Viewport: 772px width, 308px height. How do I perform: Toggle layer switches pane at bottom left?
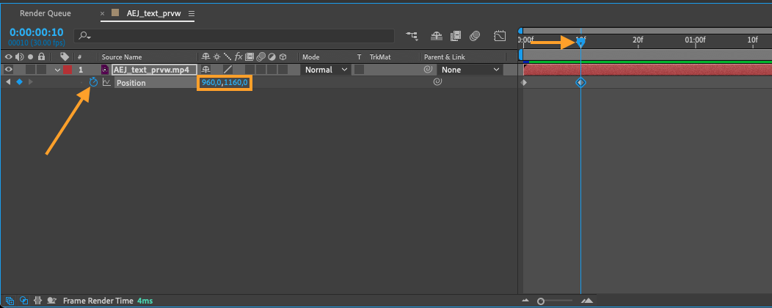(10, 300)
